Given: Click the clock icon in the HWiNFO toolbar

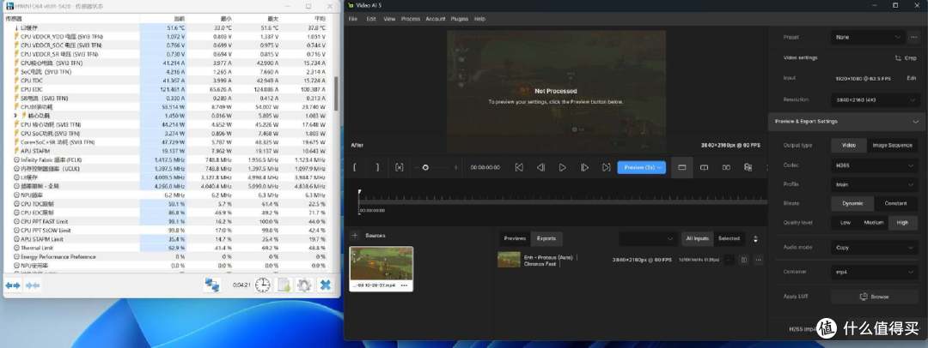Looking at the screenshot, I should (x=263, y=285).
